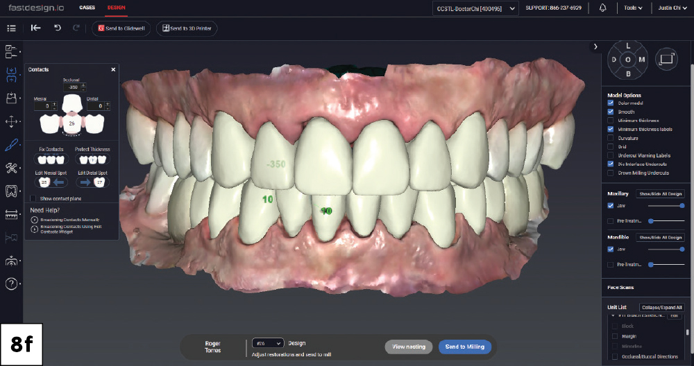Switch to the Buccal (B) view

coord(627,73)
